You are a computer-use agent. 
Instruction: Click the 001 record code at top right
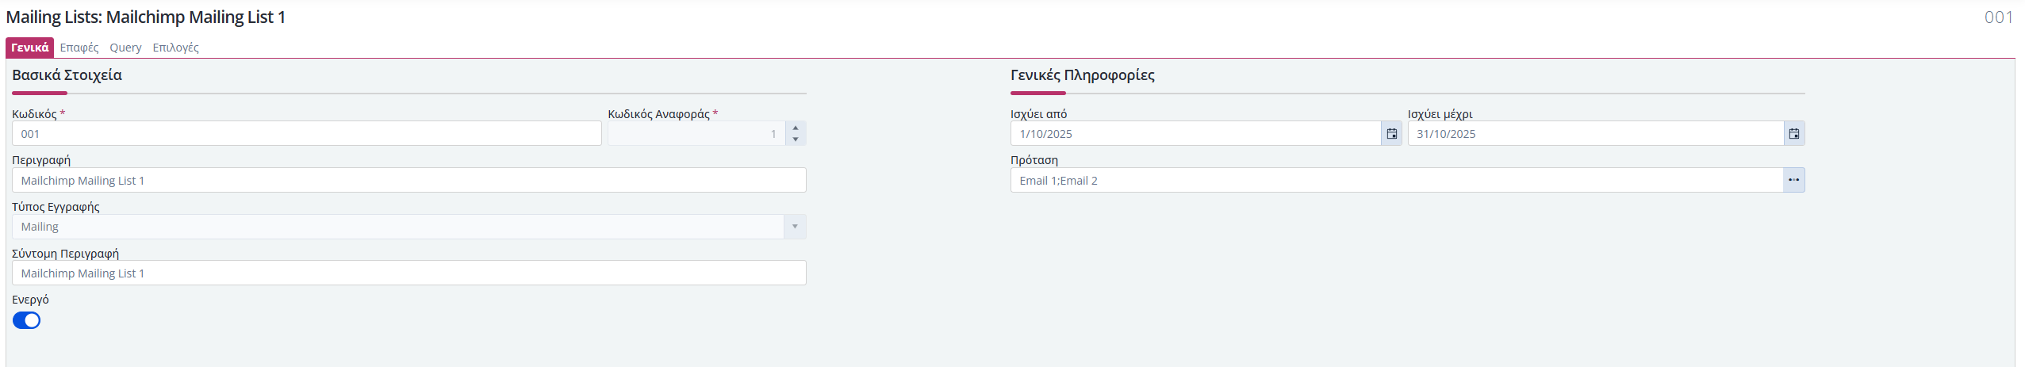tap(1999, 17)
